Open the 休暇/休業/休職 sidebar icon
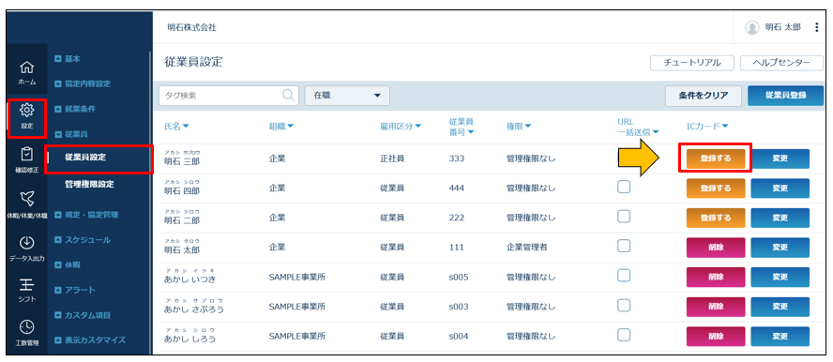 [x=27, y=205]
